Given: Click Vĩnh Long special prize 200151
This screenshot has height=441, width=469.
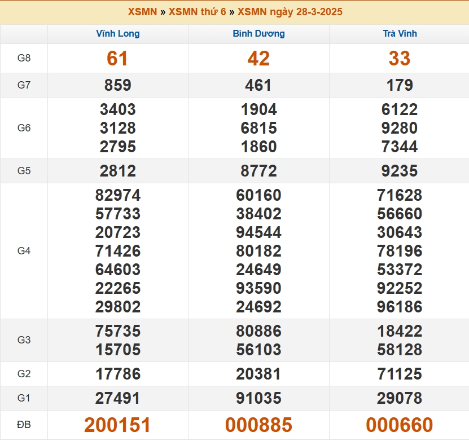Looking at the screenshot, I should [117, 425].
